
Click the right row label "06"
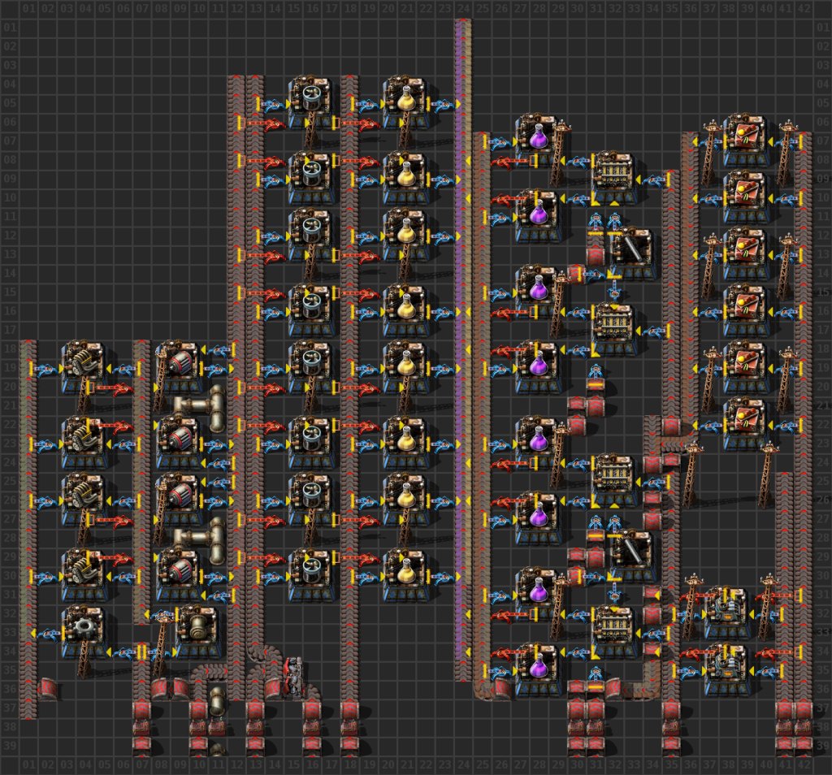click(823, 122)
